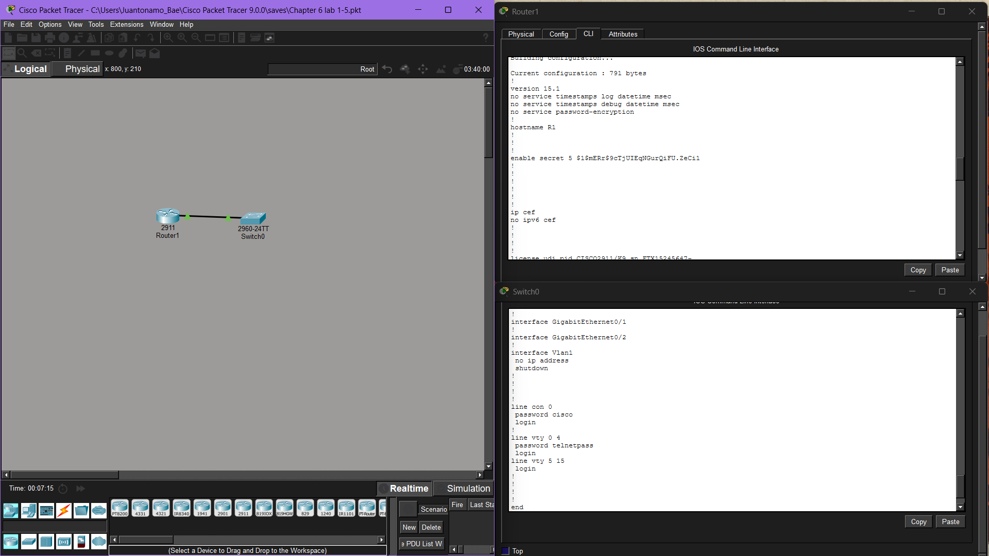Image resolution: width=989 pixels, height=556 pixels.
Task: Click the Paste toolbar icon
Action: [x=123, y=38]
